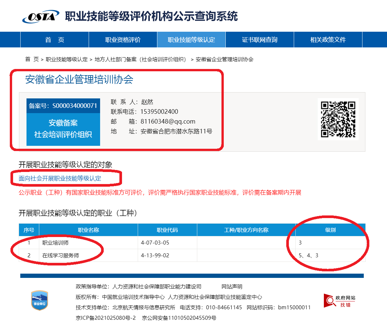The height and width of the screenshot is (323, 387).
Task: Open 相关政策文件 tab
Action: pyautogui.click(x=328, y=40)
